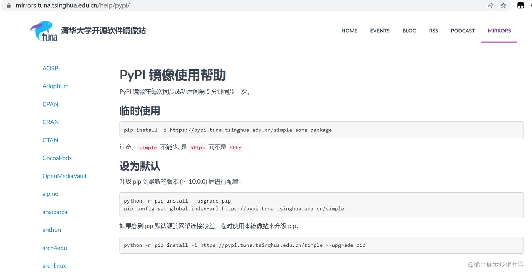Open the HOME navigation item
The height and width of the screenshot is (276, 532).
click(349, 31)
